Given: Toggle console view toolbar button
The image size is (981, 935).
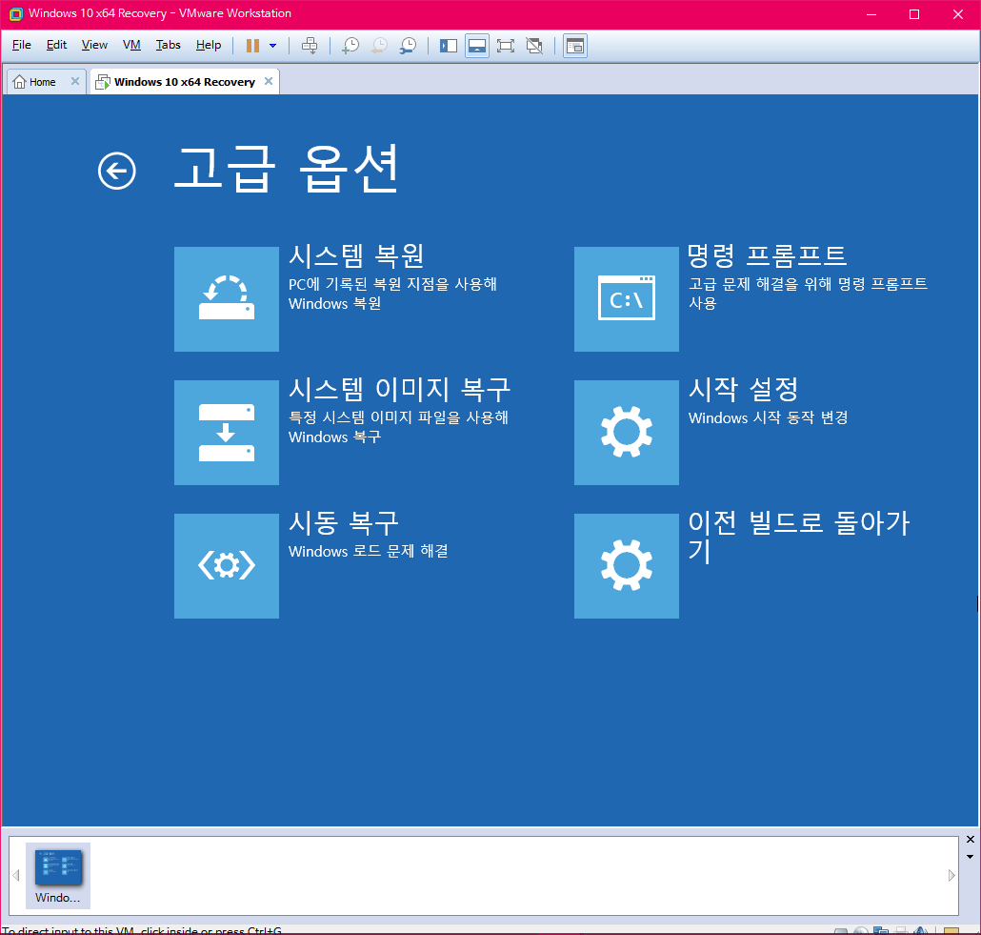Looking at the screenshot, I should click(x=575, y=46).
